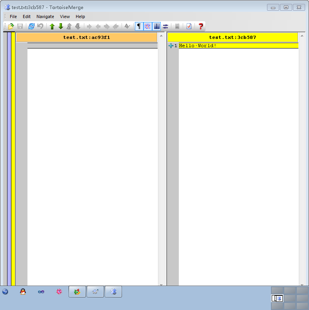Click the test.txt:ac93f1 pane header
The width and height of the screenshot is (309, 310).
pyautogui.click(x=87, y=37)
